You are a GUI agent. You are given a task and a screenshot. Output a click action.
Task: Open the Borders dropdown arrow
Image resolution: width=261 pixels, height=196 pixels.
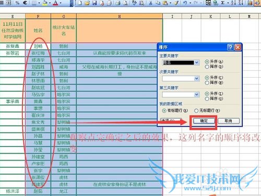tap(39, 3)
